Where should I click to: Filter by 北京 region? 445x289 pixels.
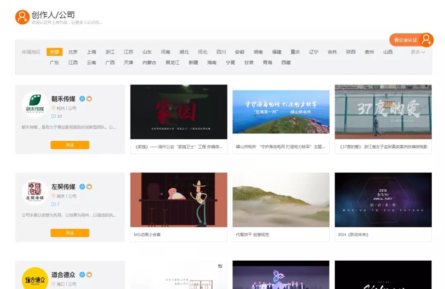[x=73, y=52]
